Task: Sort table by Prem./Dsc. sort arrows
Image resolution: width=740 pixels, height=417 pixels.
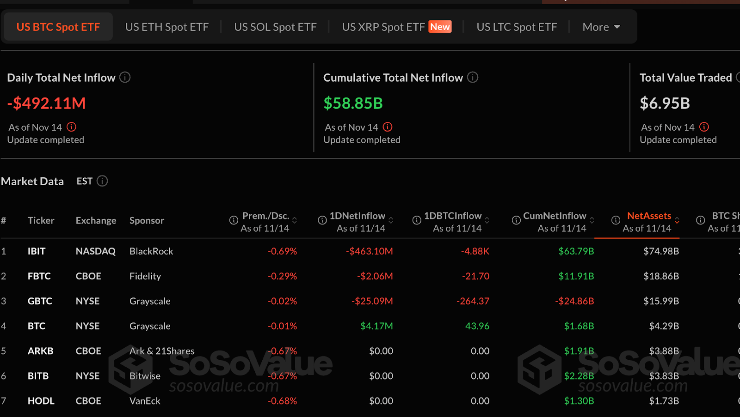Action: 295,220
